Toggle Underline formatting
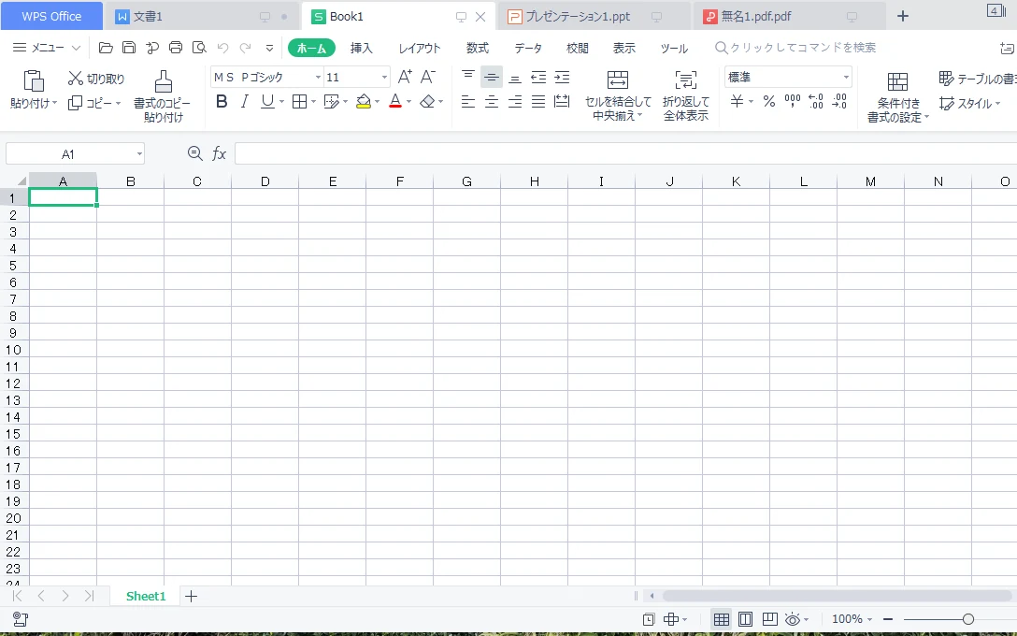Screen dimensions: 1017x636 pos(267,102)
